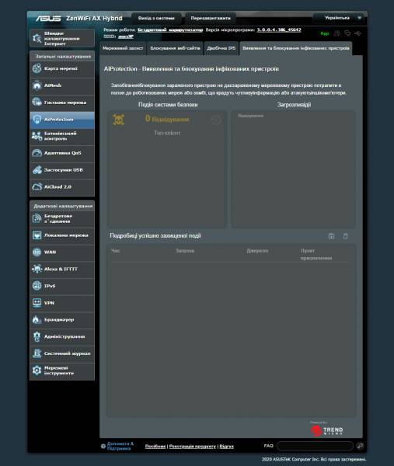Click the firmware version link

pyautogui.click(x=279, y=30)
